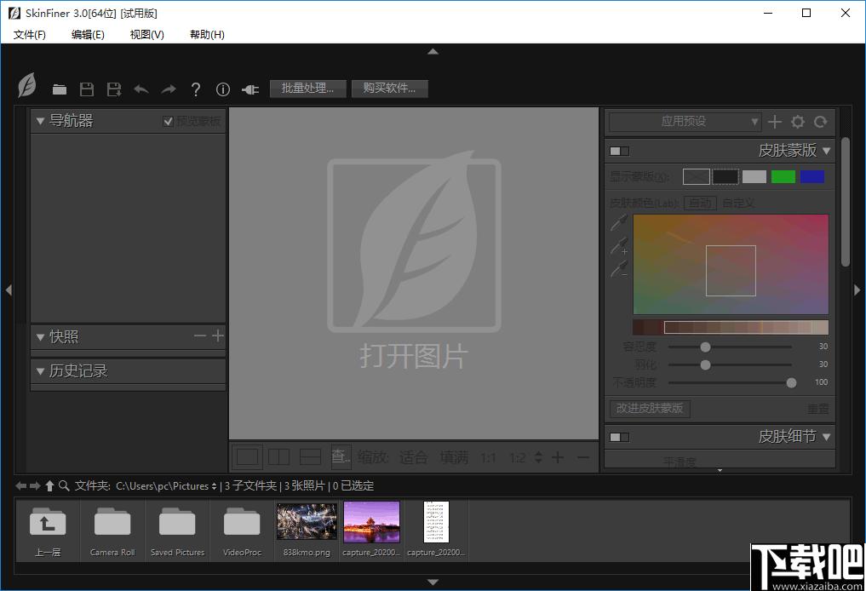Viewport: 866px width, 591px height.
Task: Open the Camera Roll folder
Action: 112,531
